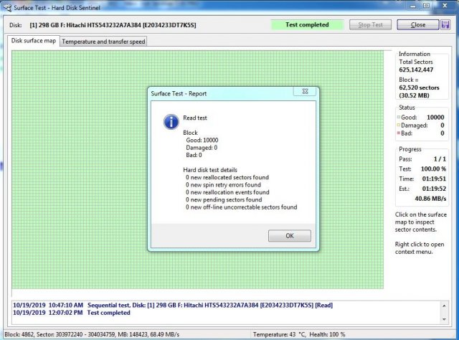The width and height of the screenshot is (459, 340).
Task: Click the Total Sectors value 625,142,447
Action: (x=416, y=70)
